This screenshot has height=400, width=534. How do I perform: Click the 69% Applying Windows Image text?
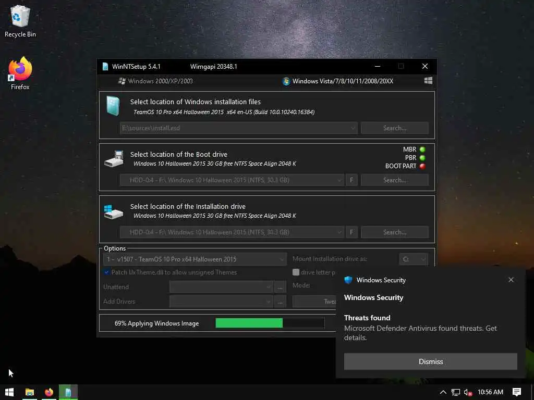point(156,323)
